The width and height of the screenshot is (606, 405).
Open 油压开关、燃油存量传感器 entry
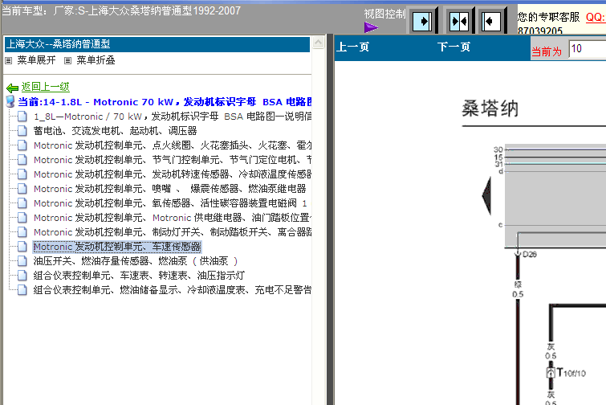(x=136, y=261)
